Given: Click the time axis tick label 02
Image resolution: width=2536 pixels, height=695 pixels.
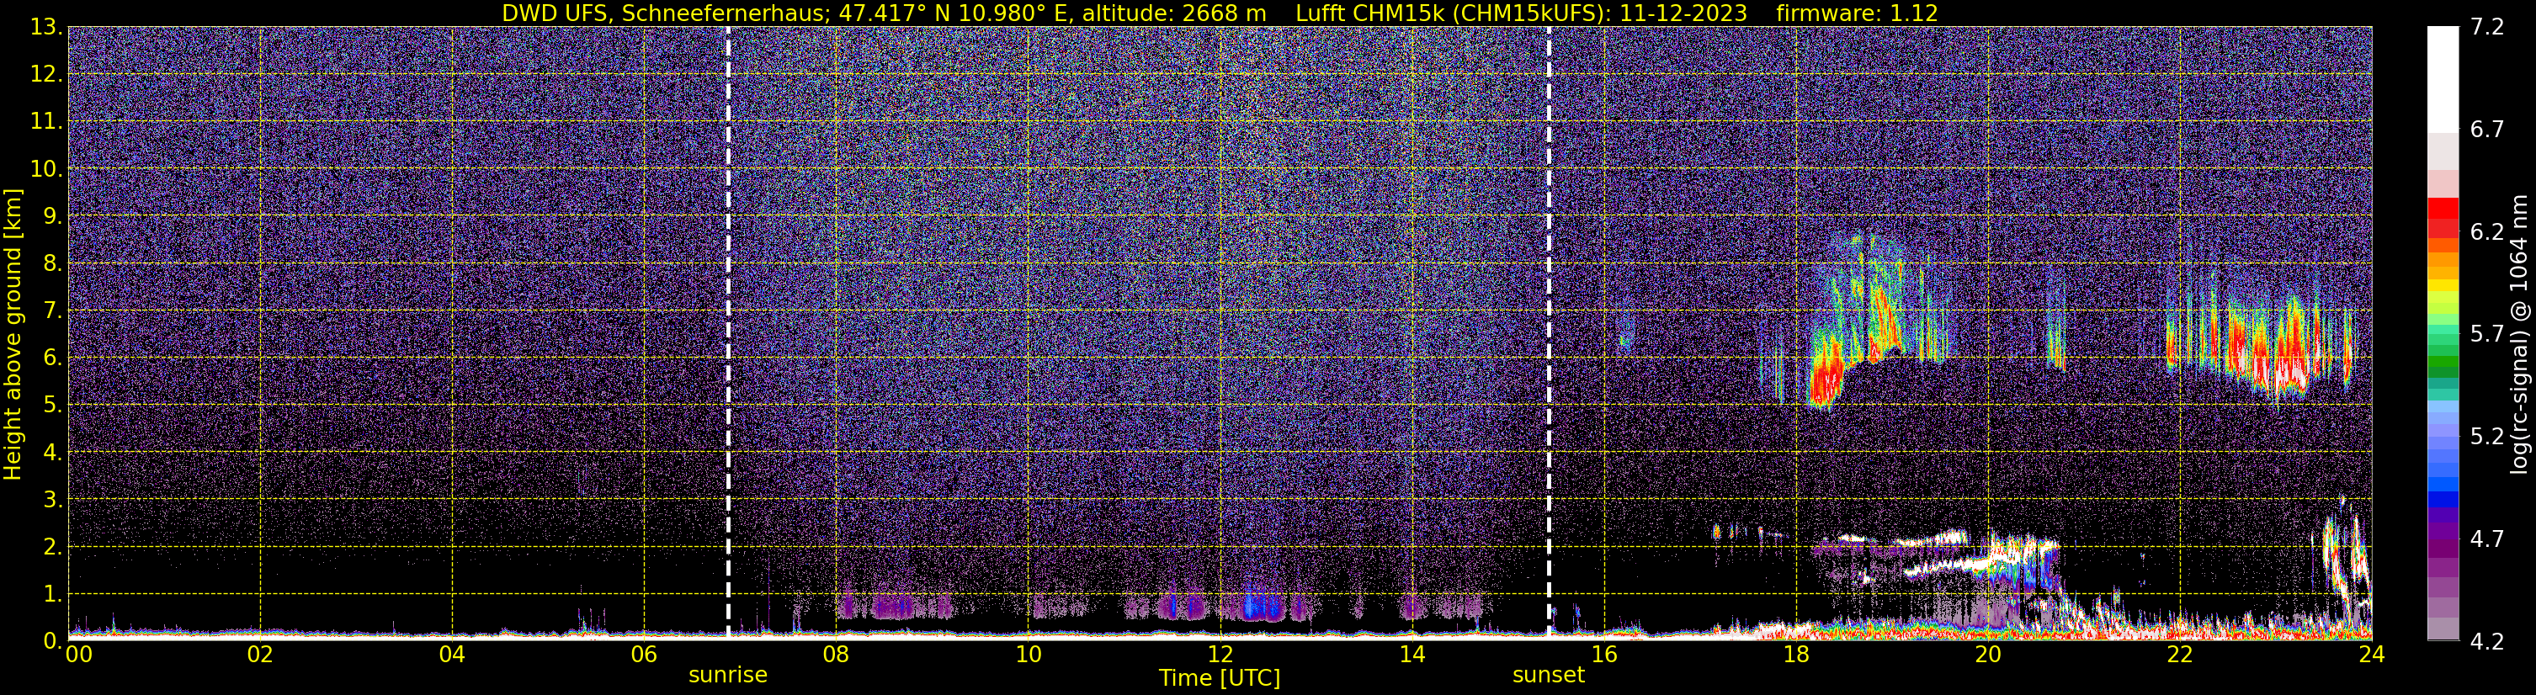Looking at the screenshot, I should (x=260, y=655).
